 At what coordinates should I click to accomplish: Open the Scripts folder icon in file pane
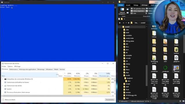(176, 42)
